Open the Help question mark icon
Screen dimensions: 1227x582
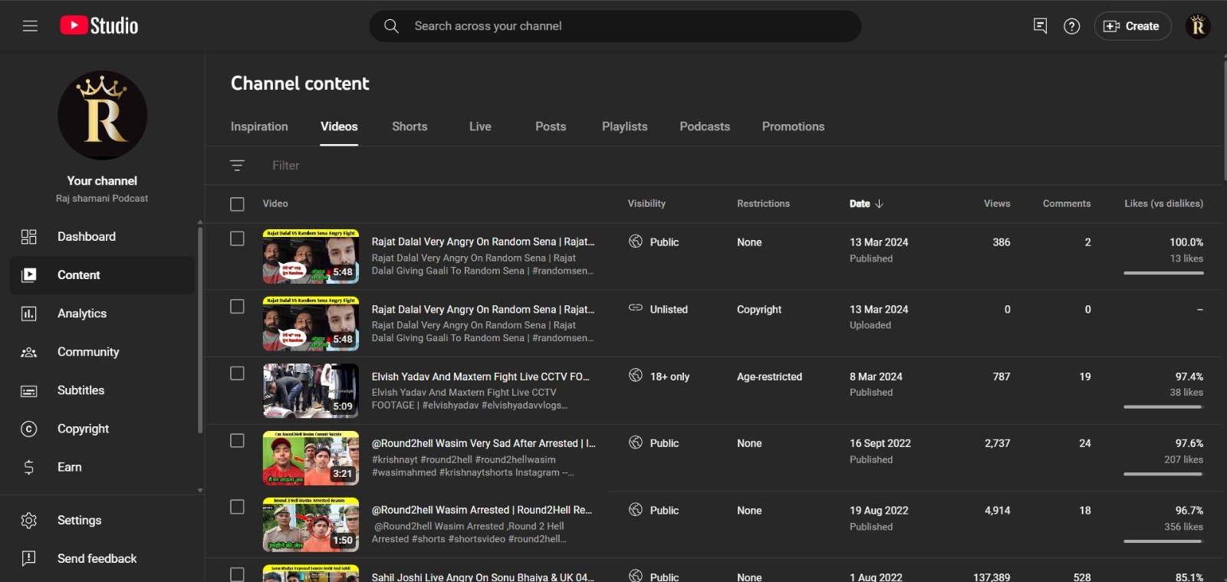click(1071, 26)
